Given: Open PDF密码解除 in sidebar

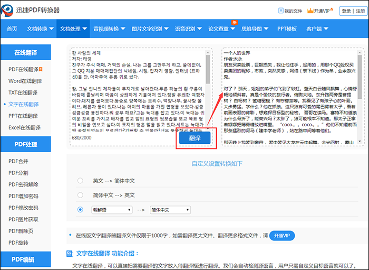Looking at the screenshot, I should tap(23, 184).
